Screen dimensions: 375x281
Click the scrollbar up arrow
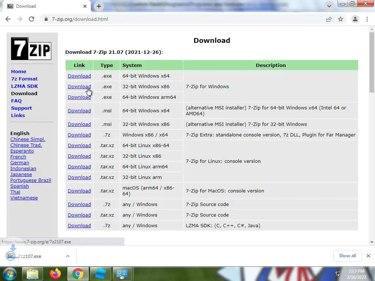pos(372,29)
